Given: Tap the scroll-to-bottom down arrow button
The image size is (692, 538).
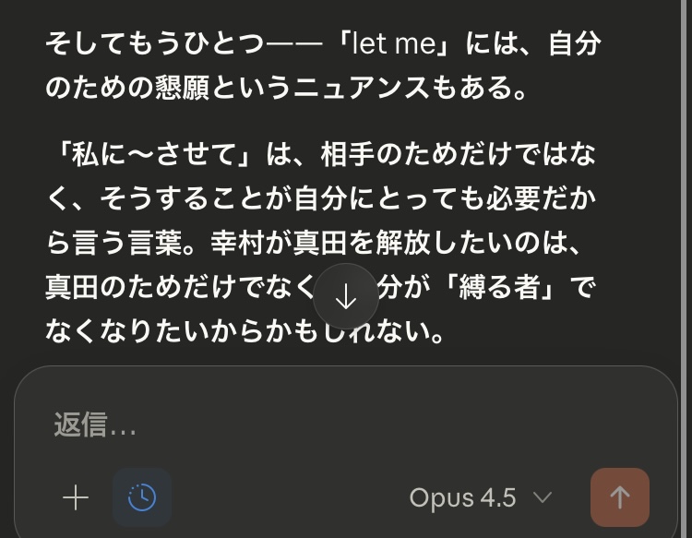Looking at the screenshot, I should coord(345,296).
